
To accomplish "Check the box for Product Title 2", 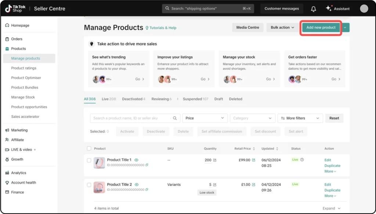I will (x=89, y=185).
